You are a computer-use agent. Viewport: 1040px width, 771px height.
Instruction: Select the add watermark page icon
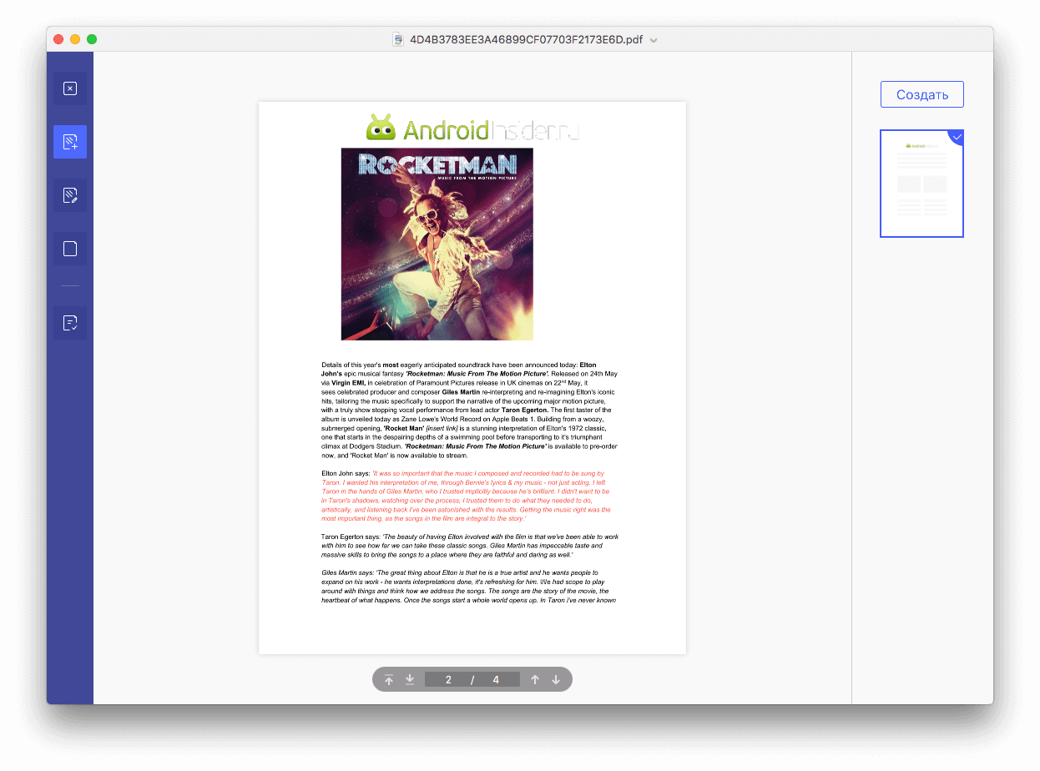(70, 142)
